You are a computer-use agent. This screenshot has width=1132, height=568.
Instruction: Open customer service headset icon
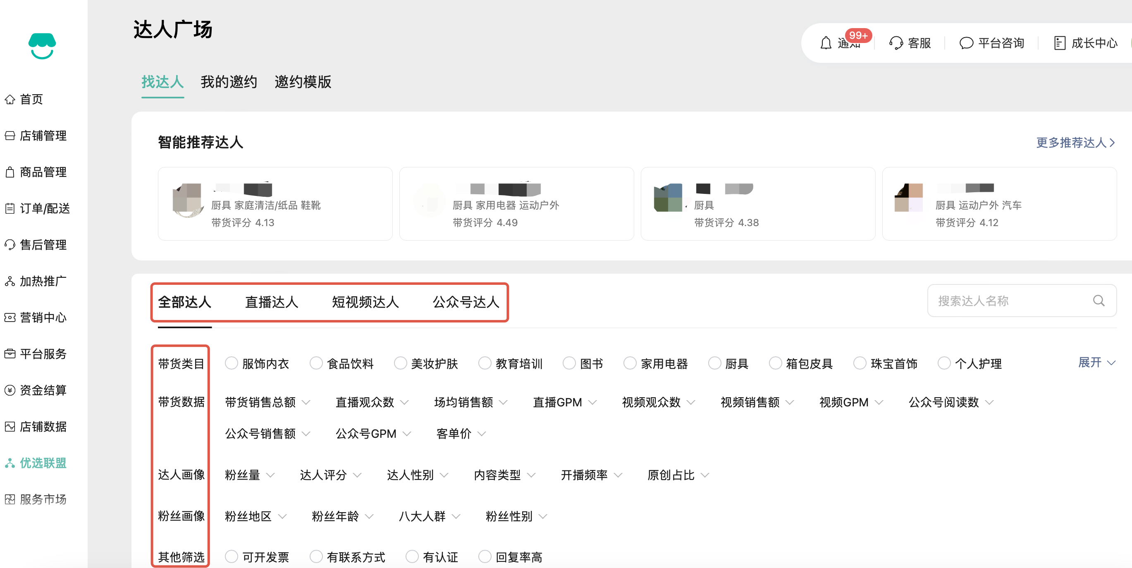(896, 43)
